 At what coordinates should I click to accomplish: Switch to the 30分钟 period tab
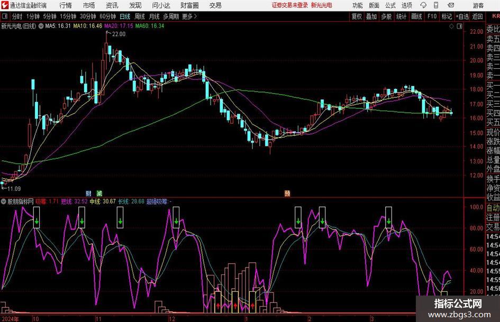coord(88,16)
